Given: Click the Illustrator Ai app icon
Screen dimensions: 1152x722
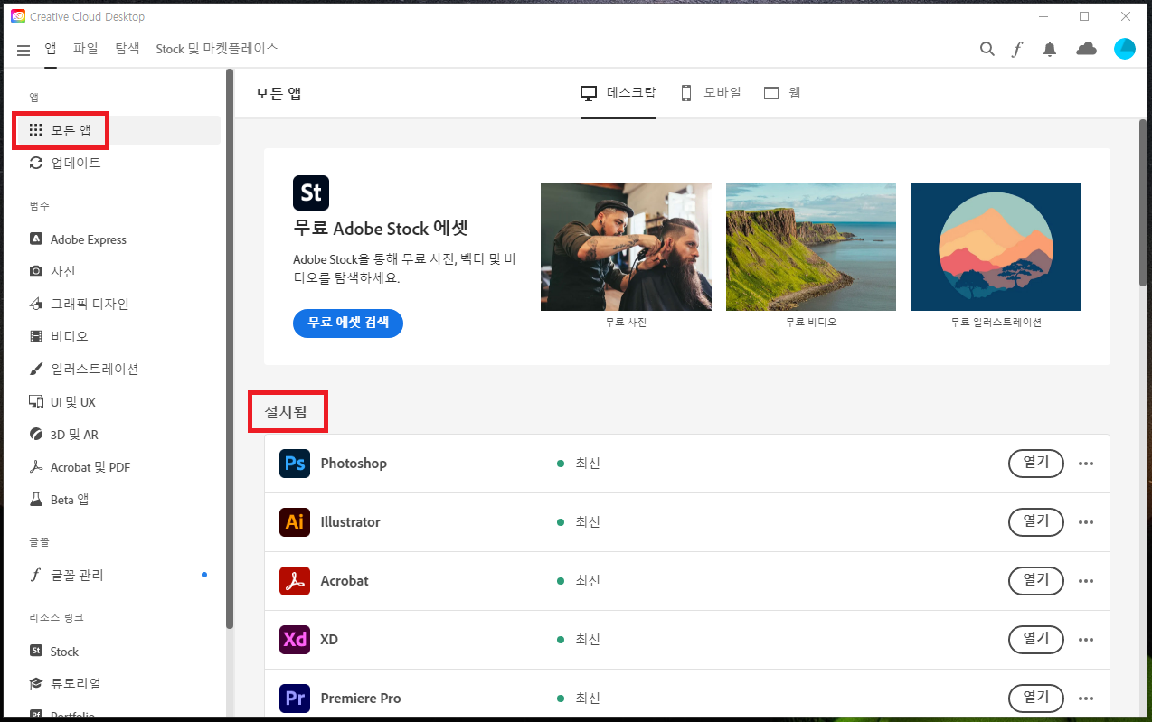Looking at the screenshot, I should (x=295, y=522).
